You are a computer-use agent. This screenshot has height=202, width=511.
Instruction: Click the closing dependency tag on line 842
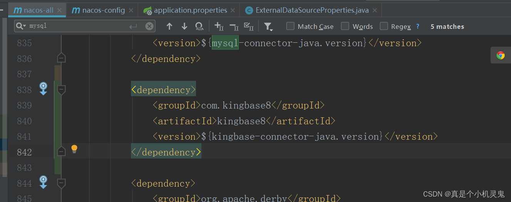(x=166, y=152)
